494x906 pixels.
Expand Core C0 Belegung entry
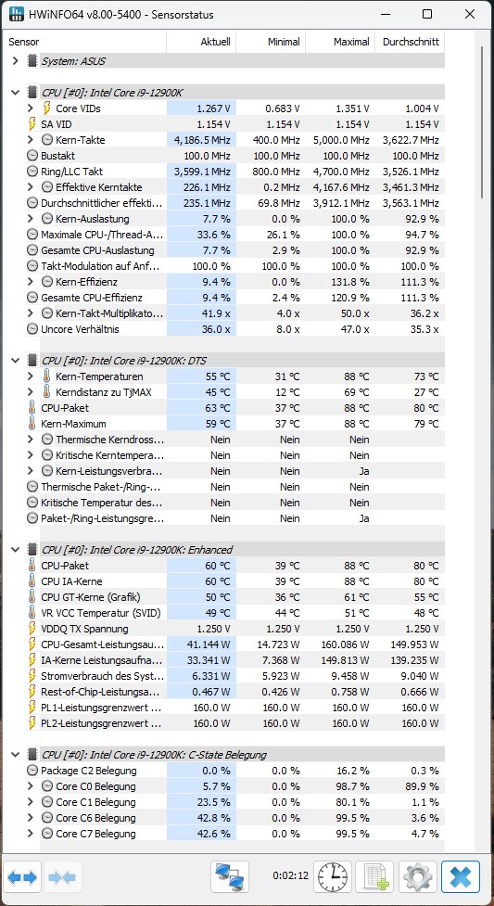(x=31, y=786)
